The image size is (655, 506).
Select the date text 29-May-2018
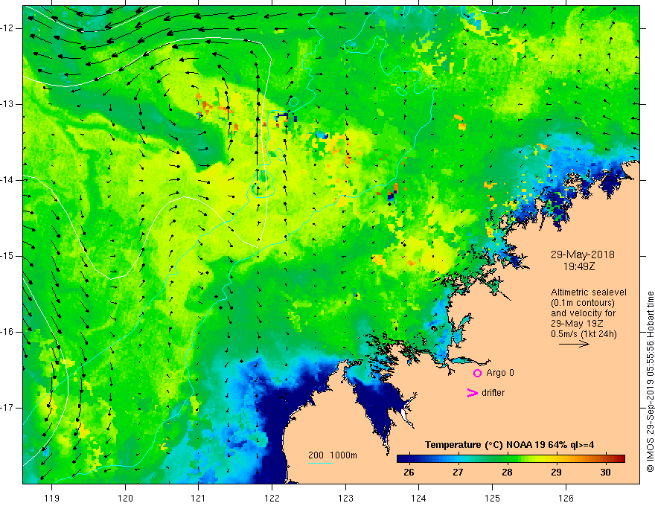tap(582, 254)
